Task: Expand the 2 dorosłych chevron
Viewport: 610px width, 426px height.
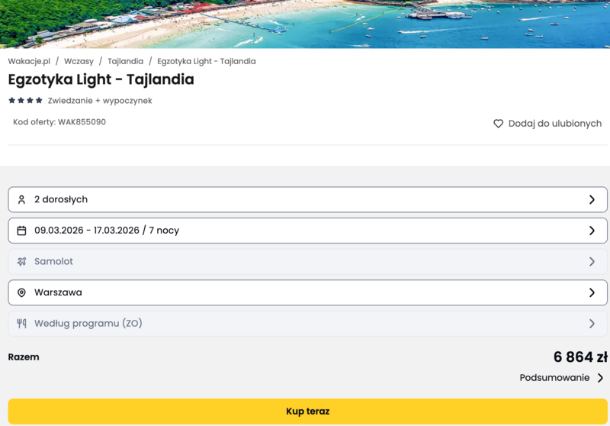Action: [x=592, y=199]
